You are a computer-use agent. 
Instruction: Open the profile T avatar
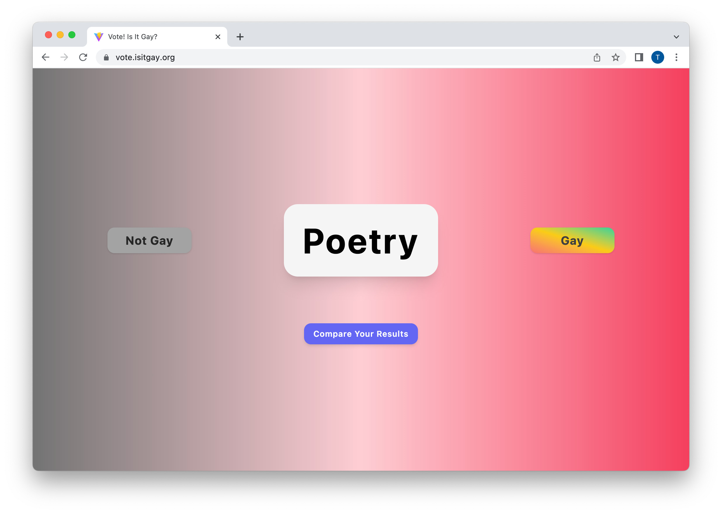coord(657,57)
